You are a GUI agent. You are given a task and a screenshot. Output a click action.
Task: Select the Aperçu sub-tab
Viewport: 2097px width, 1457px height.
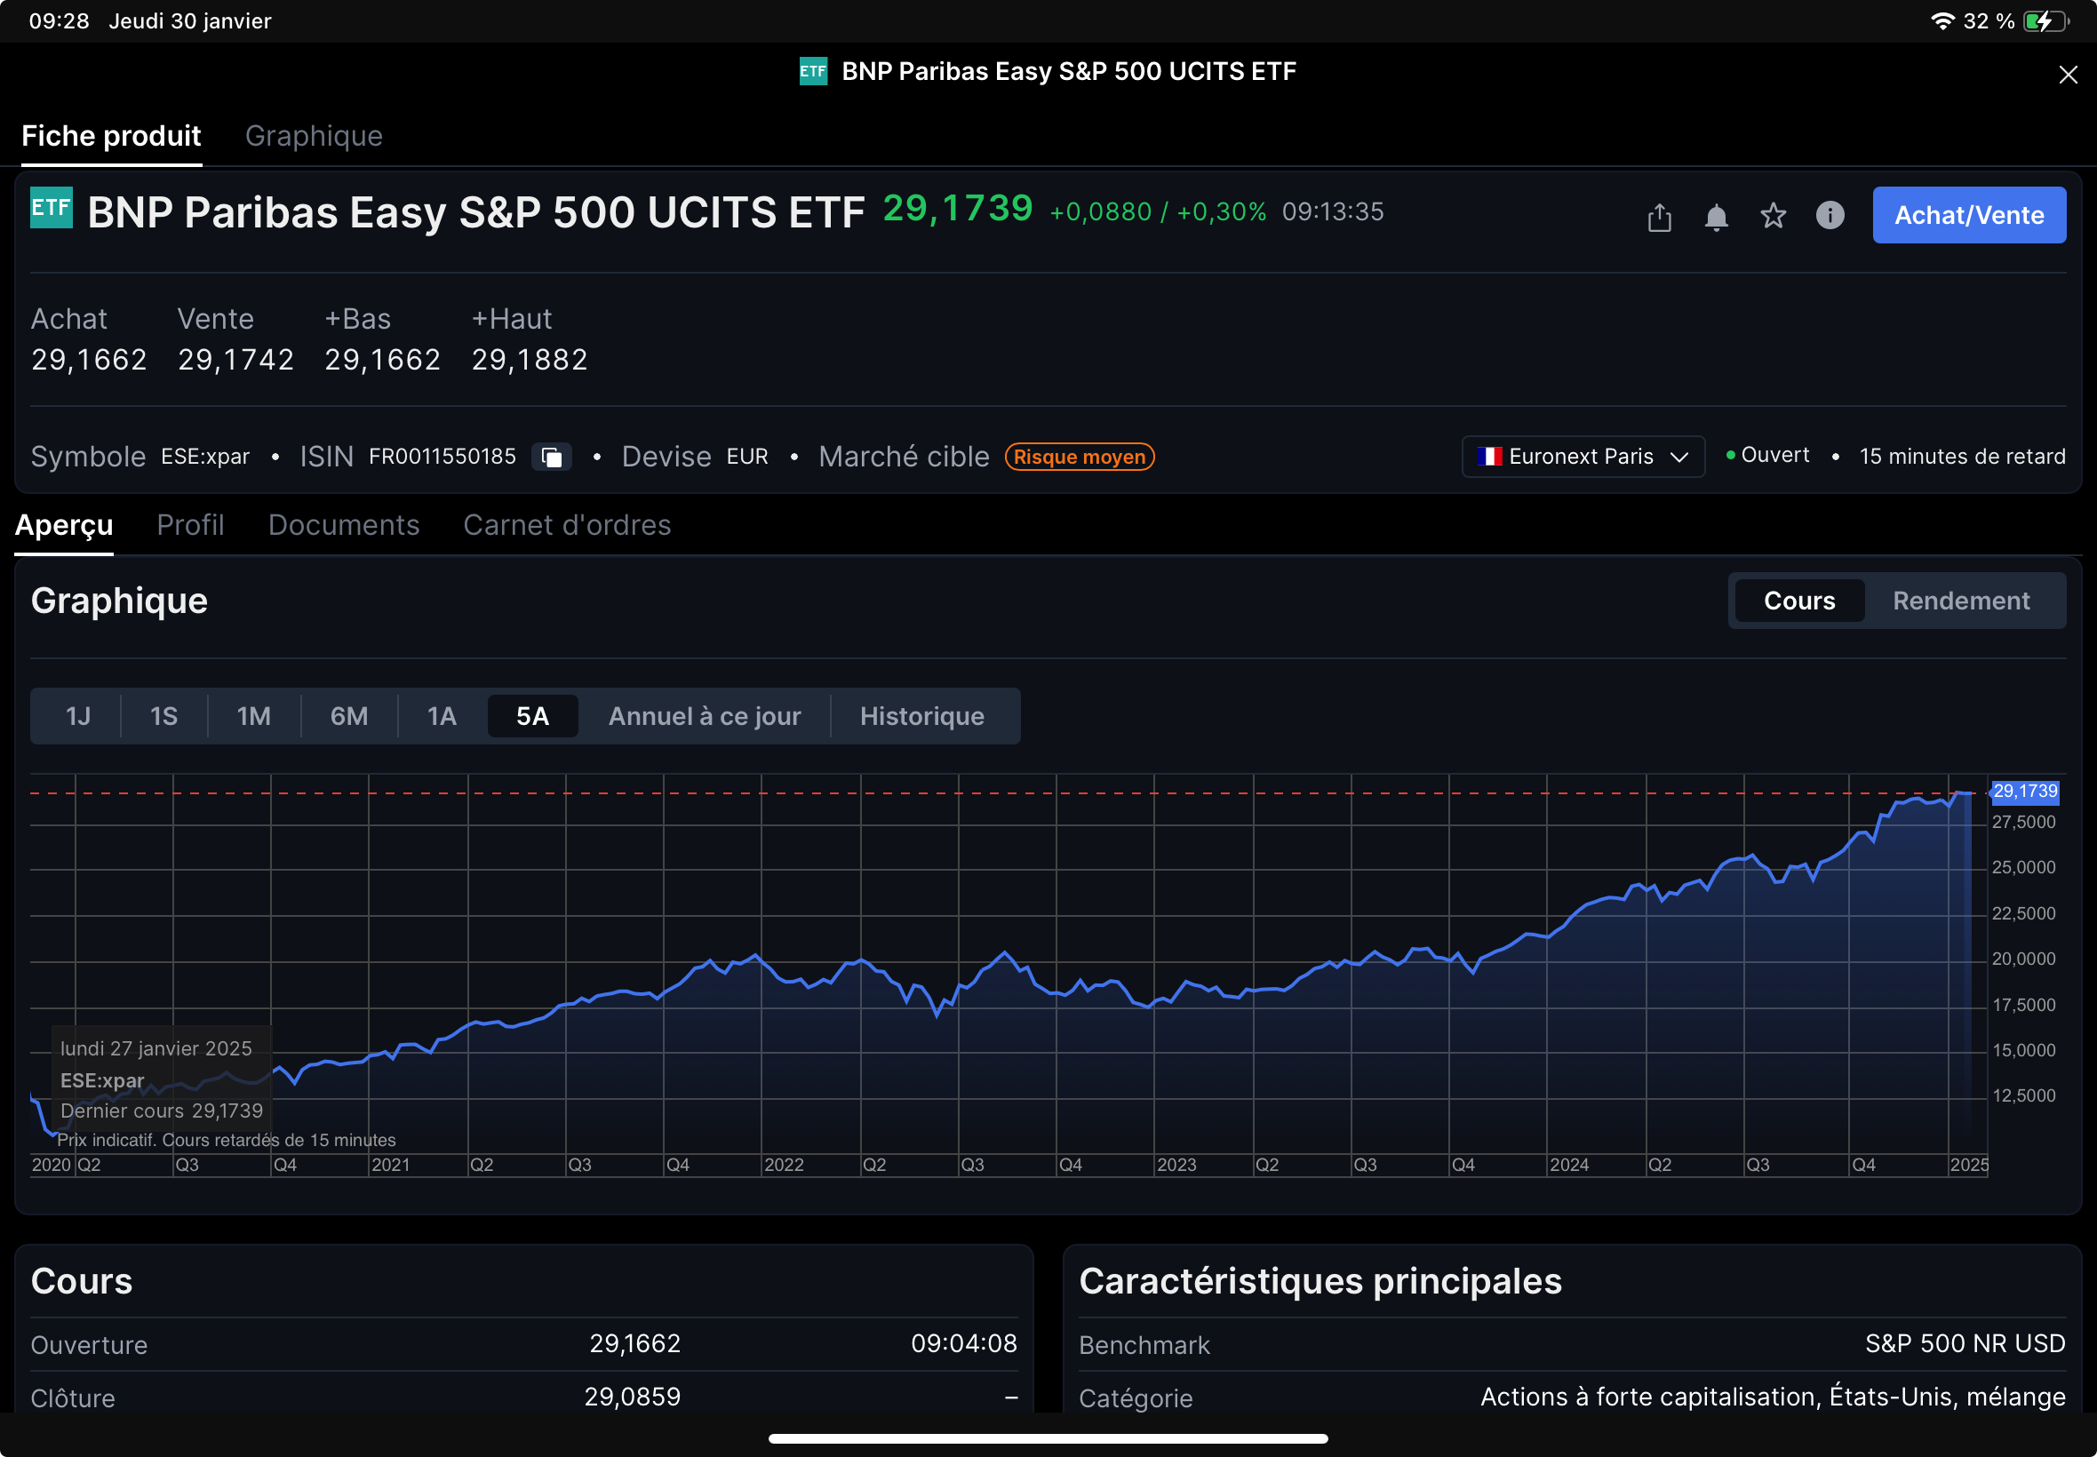[x=64, y=525]
